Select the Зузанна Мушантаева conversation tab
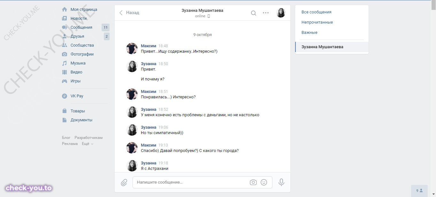 332,47
